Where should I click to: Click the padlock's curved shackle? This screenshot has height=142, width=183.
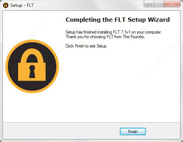pyautogui.click(x=32, y=56)
